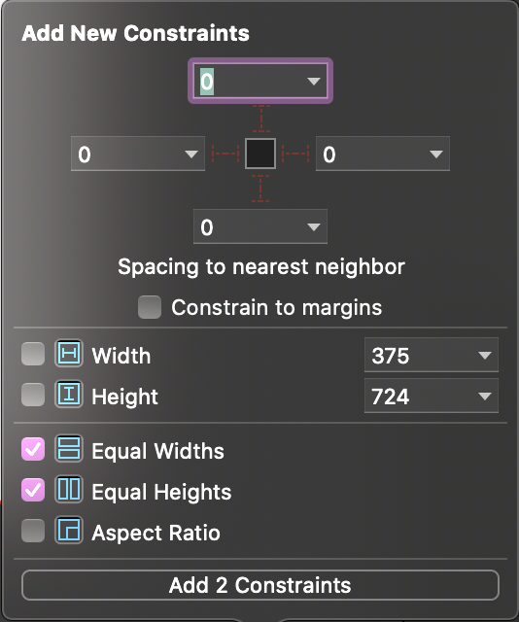
Task: Enable the Constrain to margins checkbox
Action: [150, 307]
